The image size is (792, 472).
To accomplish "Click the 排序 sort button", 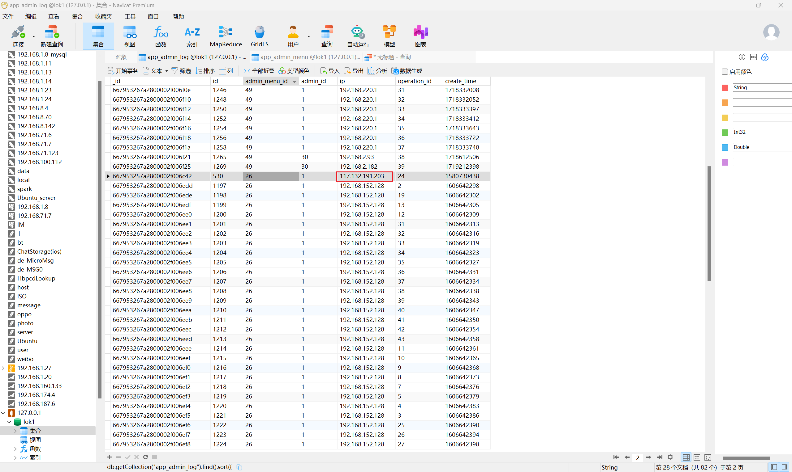I will 205,71.
